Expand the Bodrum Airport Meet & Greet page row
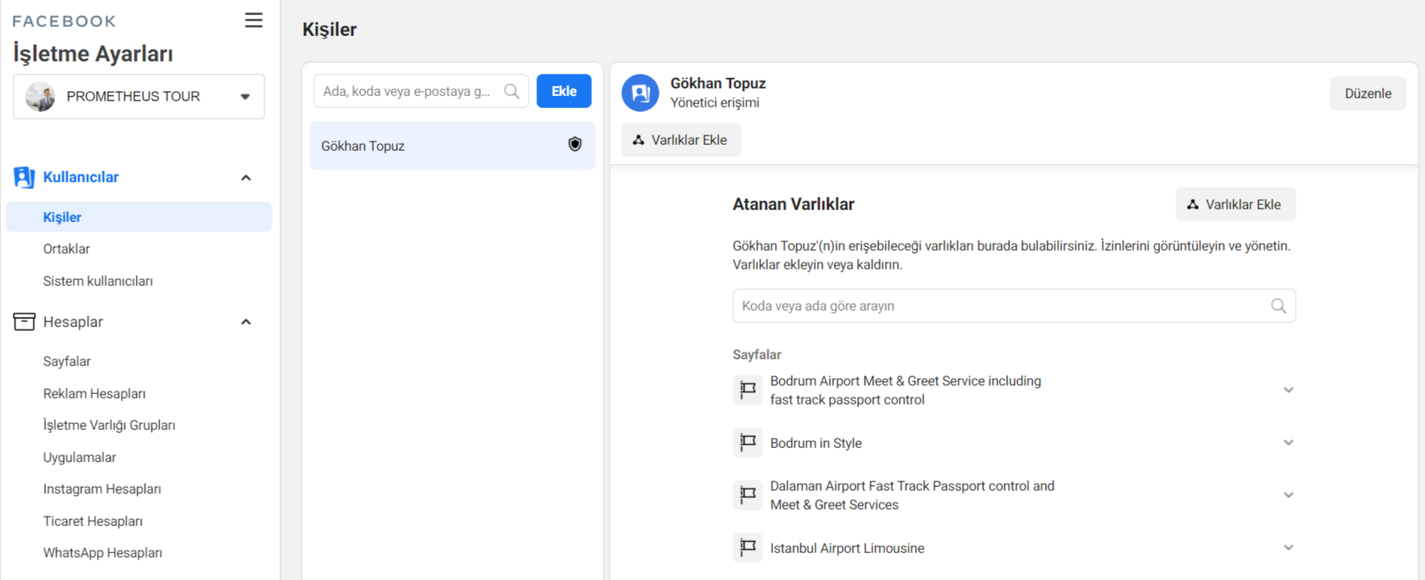Screen dimensions: 1425x580 (1288, 390)
